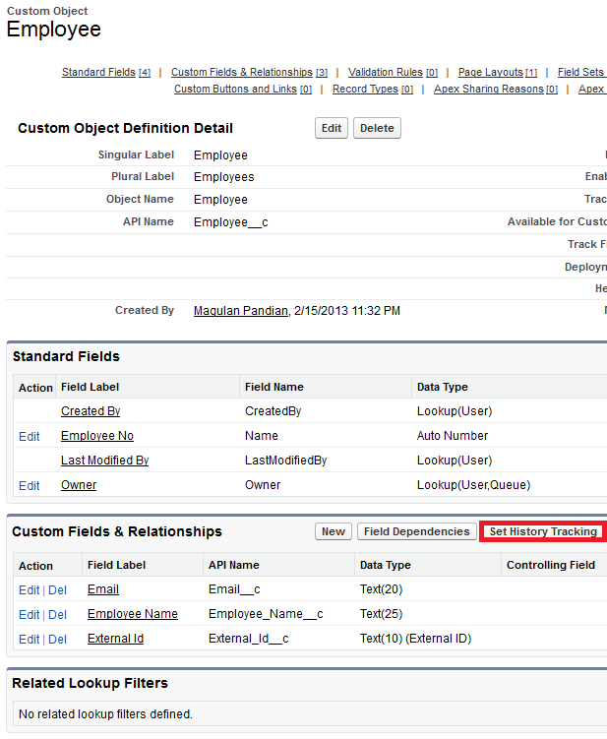This screenshot has width=607, height=739.
Task: Edit the Employee No standard field
Action: [x=30, y=437]
